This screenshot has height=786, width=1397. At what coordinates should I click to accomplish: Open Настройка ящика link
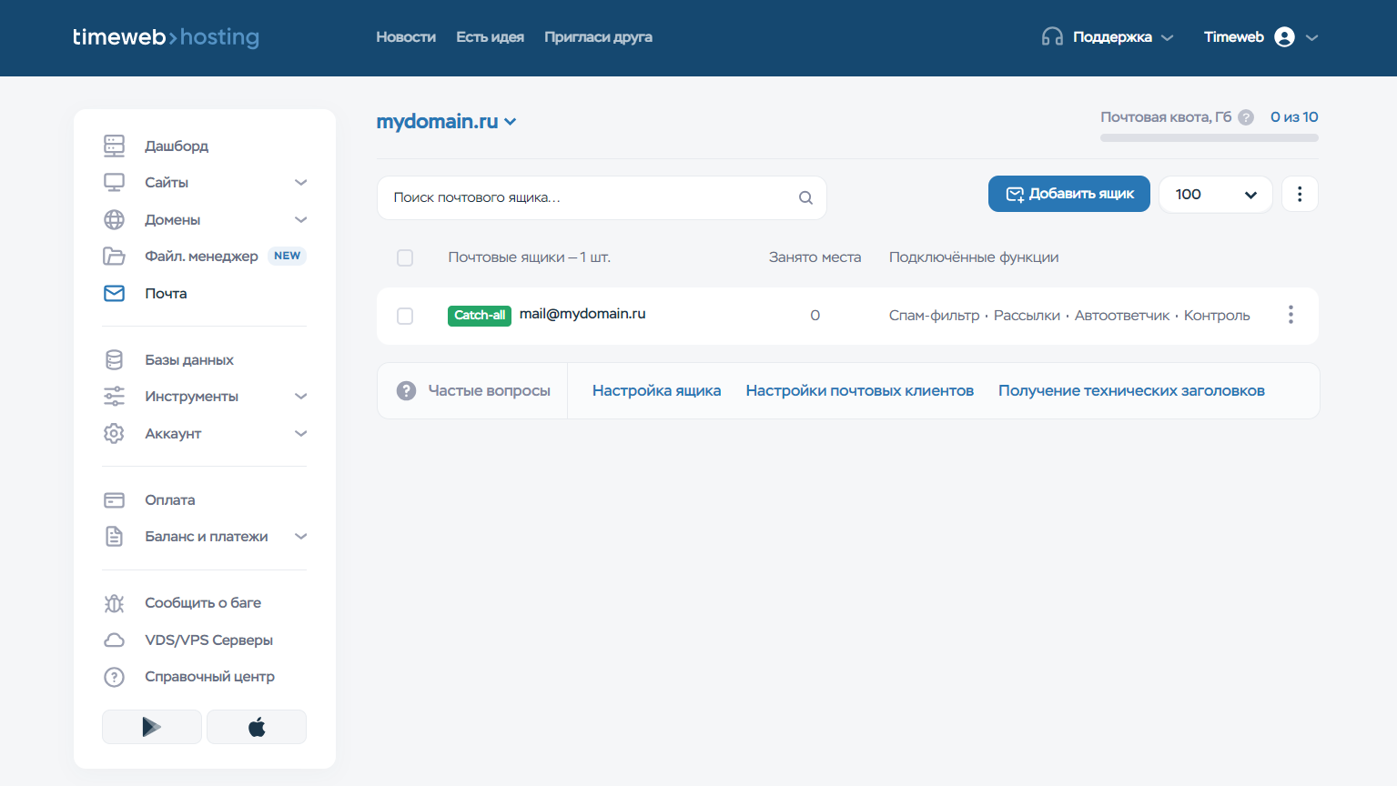[656, 391]
